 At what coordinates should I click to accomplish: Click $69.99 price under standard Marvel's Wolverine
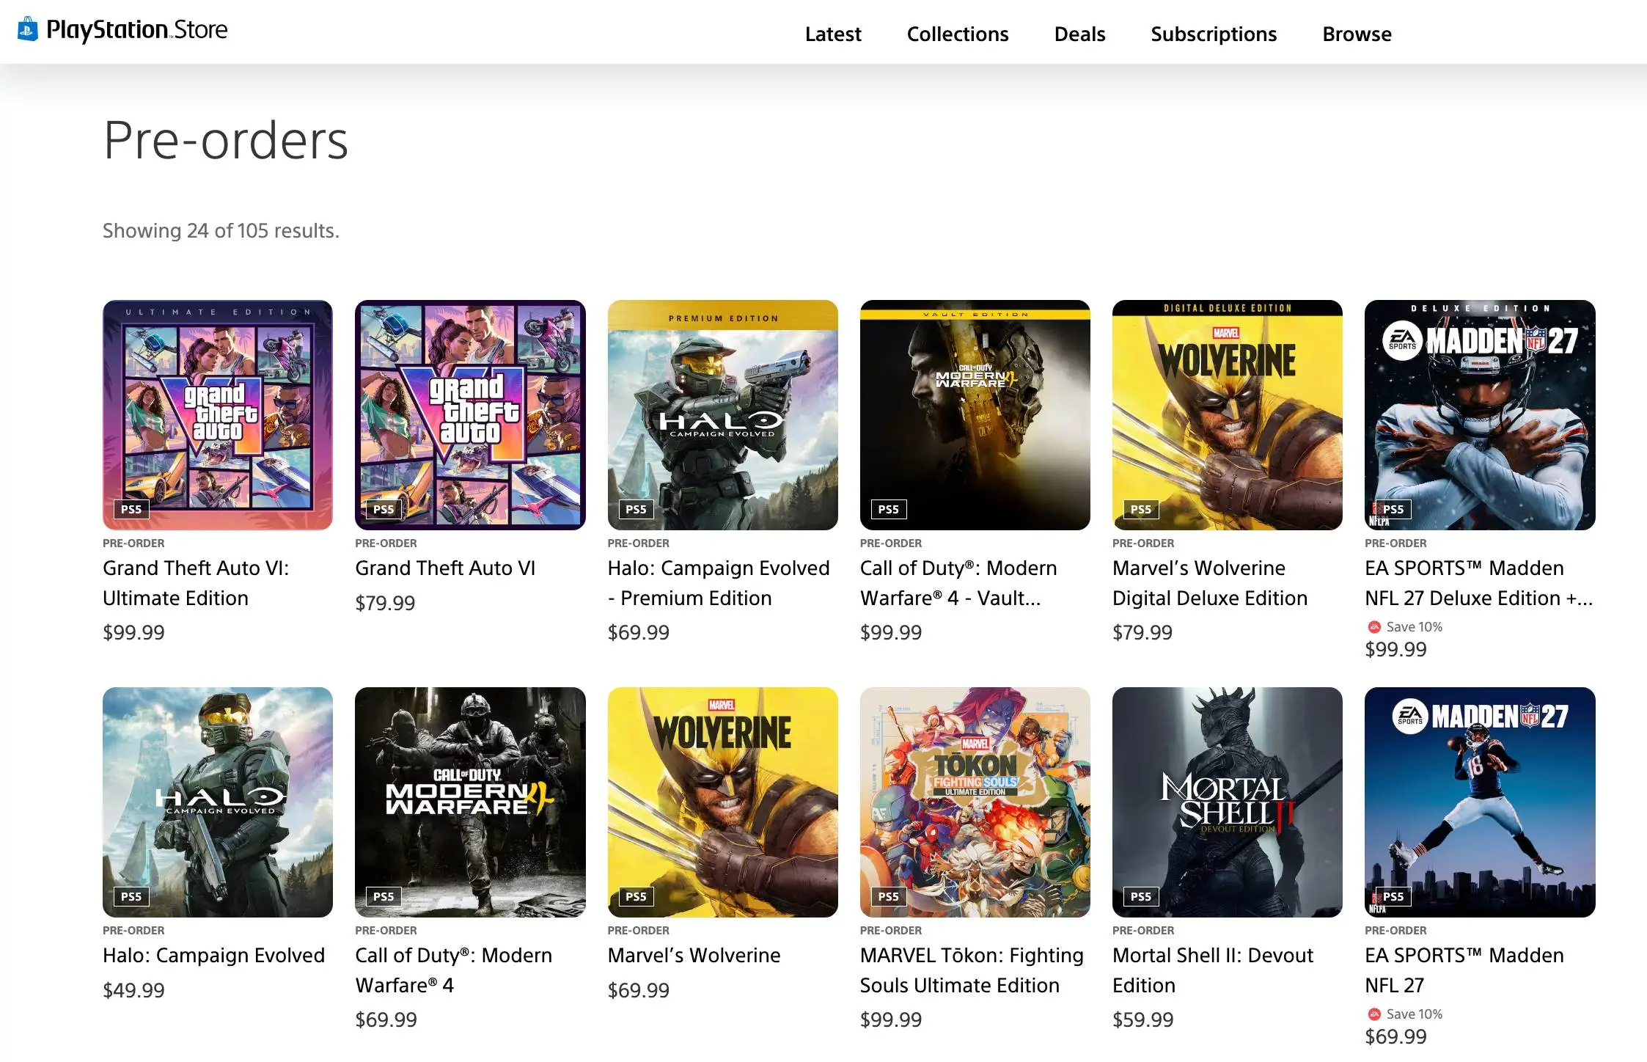(x=639, y=990)
